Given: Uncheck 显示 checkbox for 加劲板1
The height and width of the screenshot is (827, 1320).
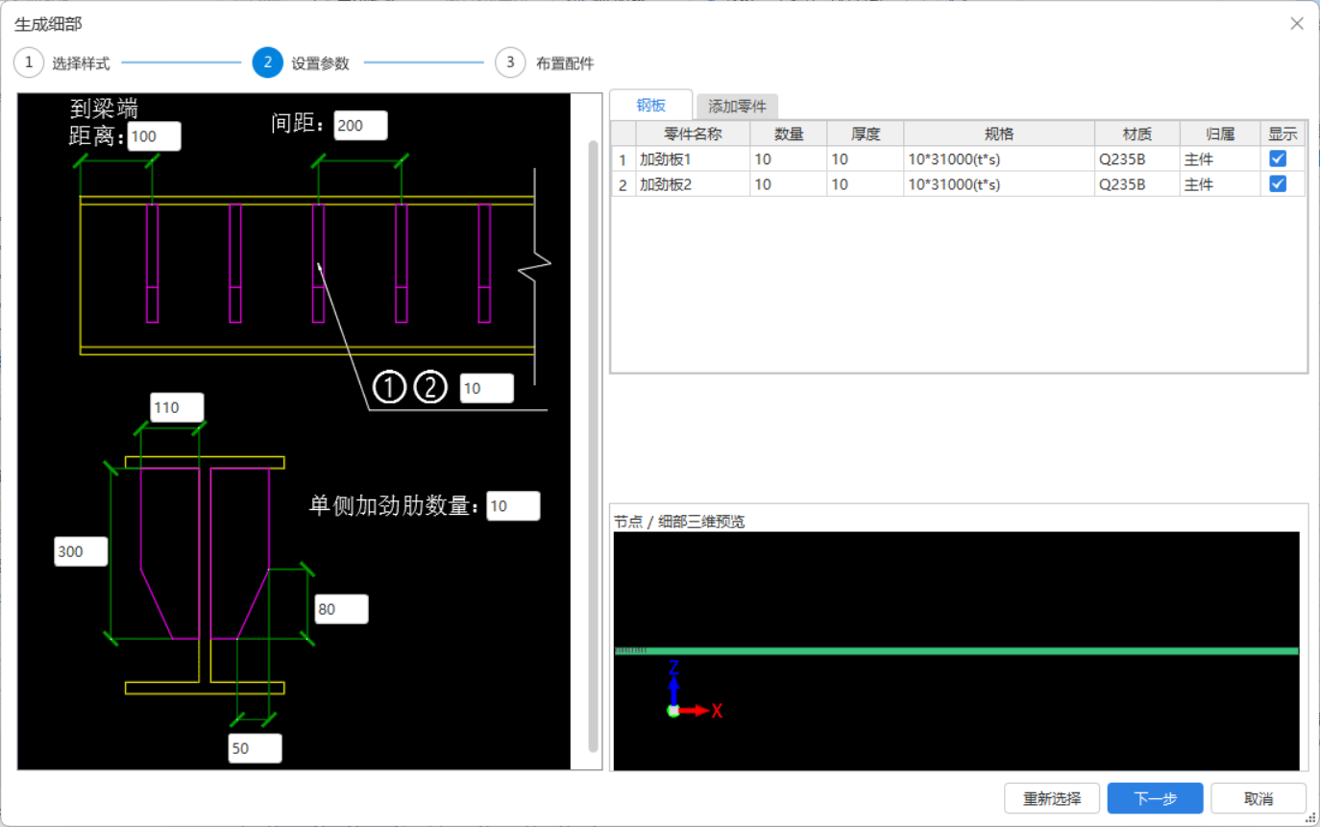Looking at the screenshot, I should 1277,158.
